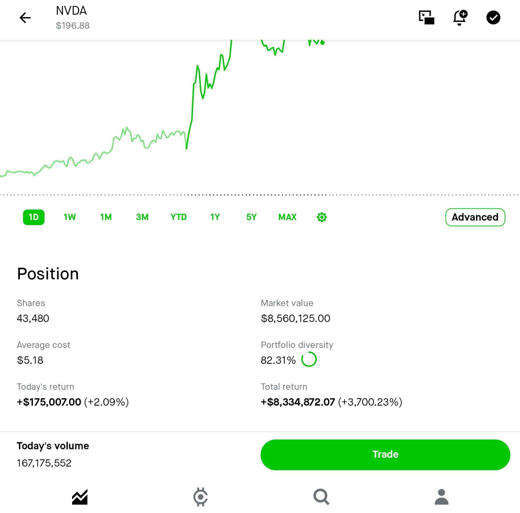
Task: Add a price alert with bell icon
Action: (460, 18)
